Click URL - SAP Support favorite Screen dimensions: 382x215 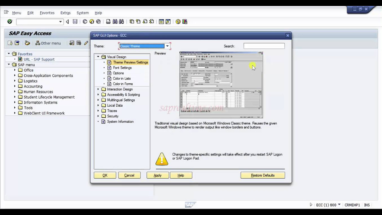(x=39, y=59)
